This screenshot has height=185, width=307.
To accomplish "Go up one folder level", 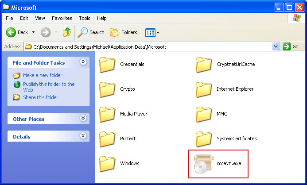I will click(x=67, y=32).
